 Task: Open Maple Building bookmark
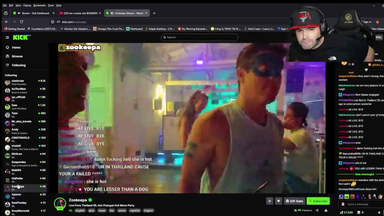click(x=160, y=29)
